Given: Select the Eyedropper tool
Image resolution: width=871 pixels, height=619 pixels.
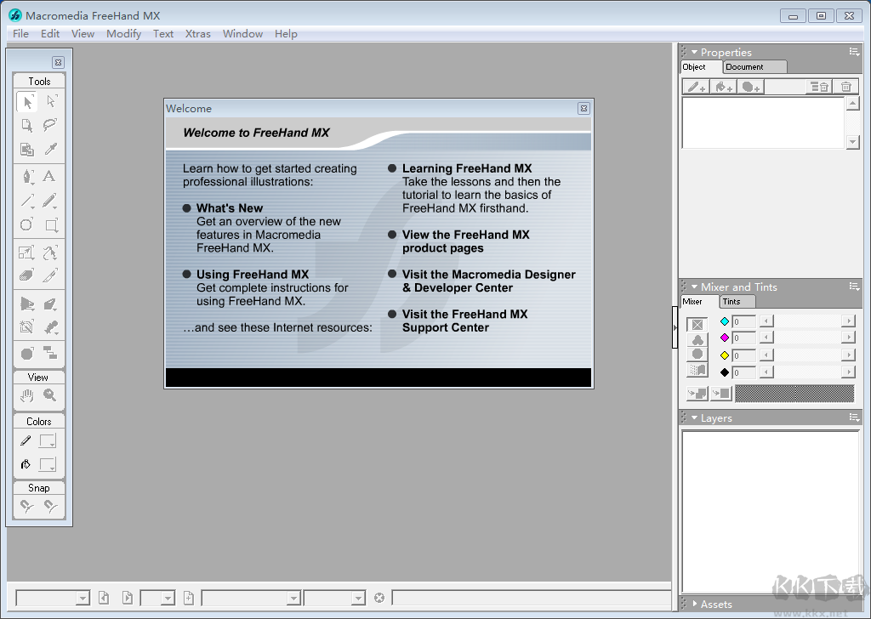Looking at the screenshot, I should point(51,150).
